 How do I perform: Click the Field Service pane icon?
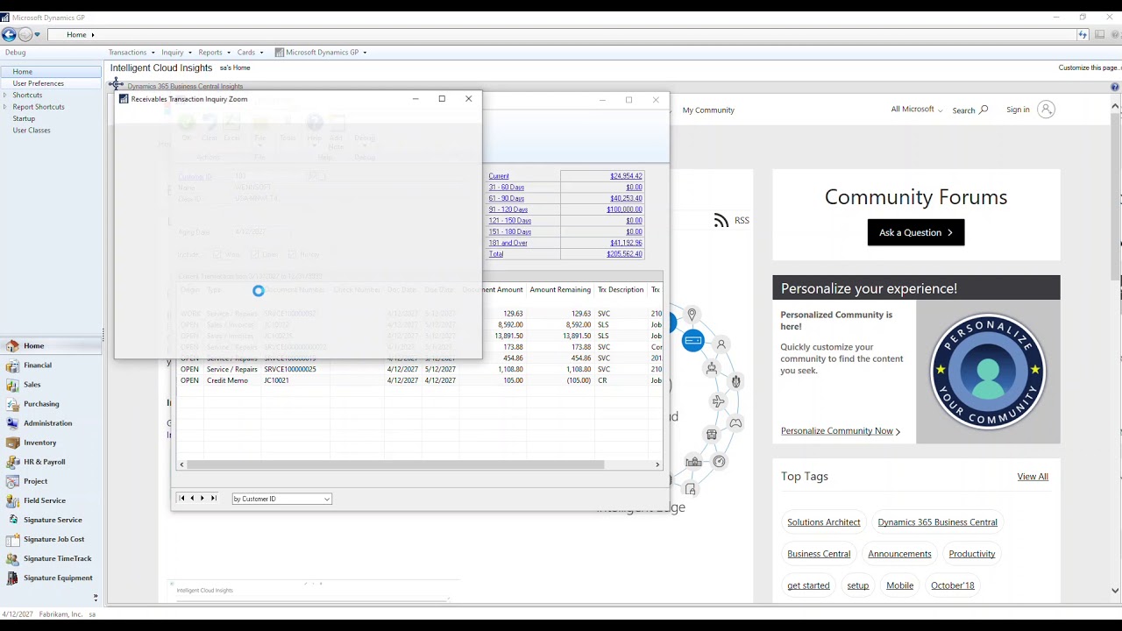click(12, 500)
